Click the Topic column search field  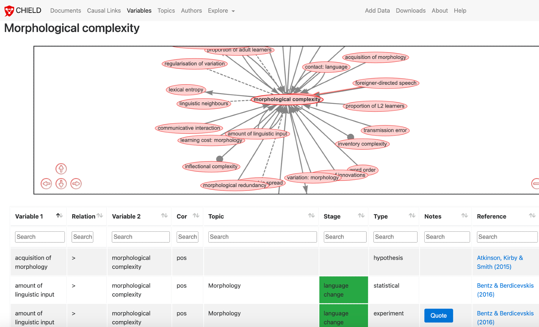pos(262,237)
